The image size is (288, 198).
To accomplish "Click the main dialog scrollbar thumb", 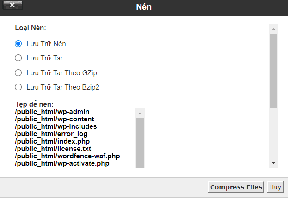I will pyautogui.click(x=274, y=69).
